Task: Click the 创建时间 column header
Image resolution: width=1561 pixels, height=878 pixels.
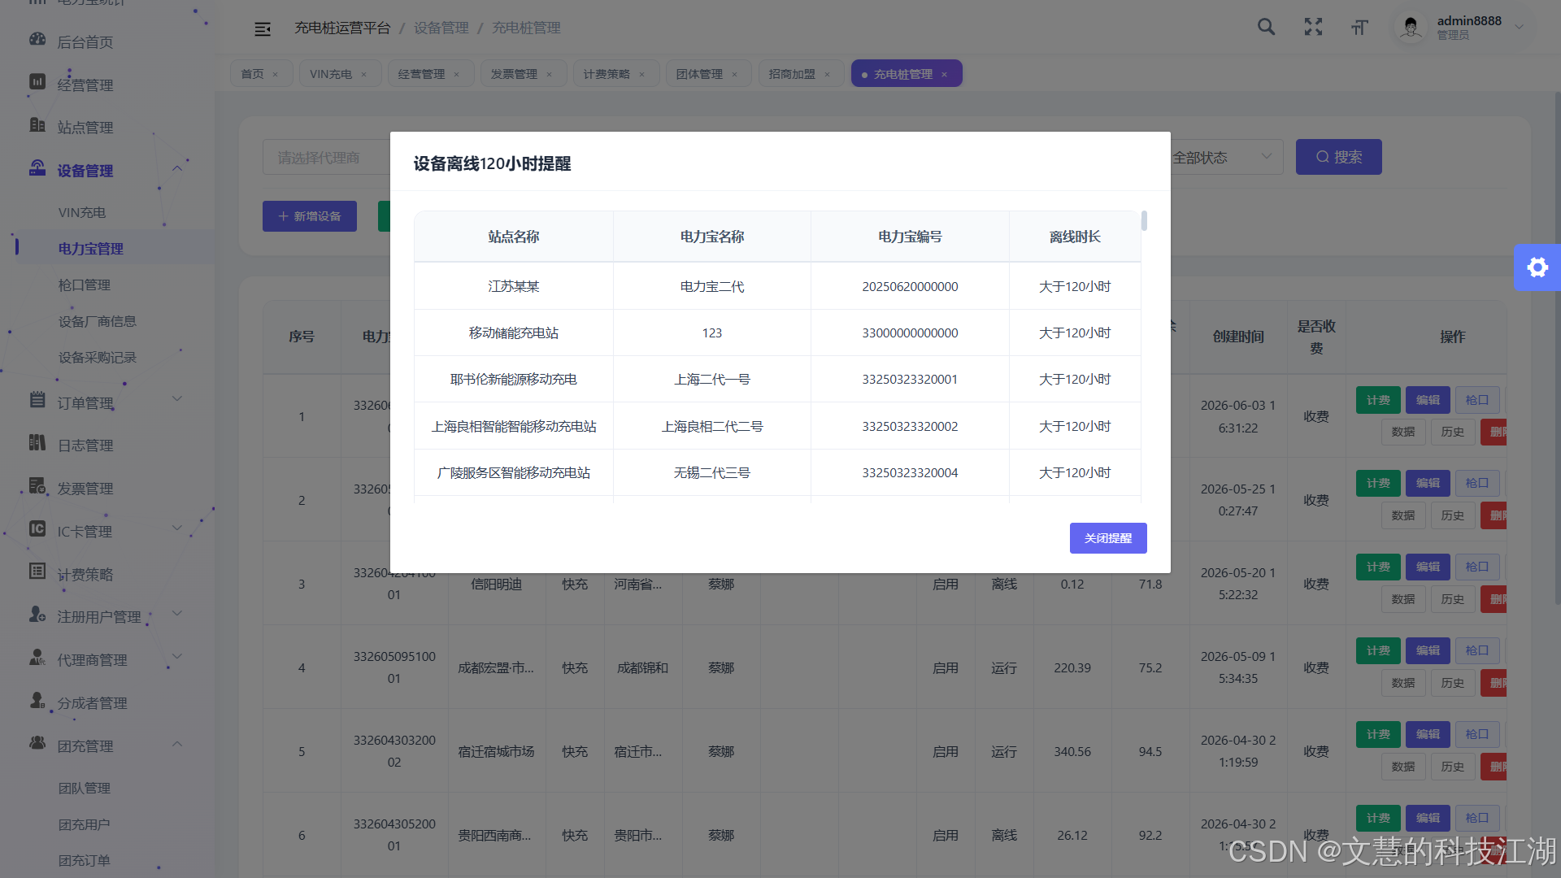Action: pyautogui.click(x=1238, y=337)
